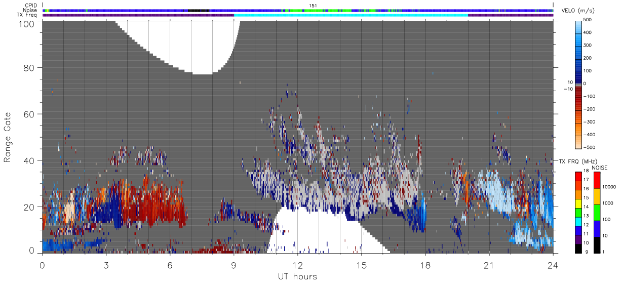Screen dimensions: 622x287
Task: Click the NOISE legend title
Action: pyautogui.click(x=600, y=168)
